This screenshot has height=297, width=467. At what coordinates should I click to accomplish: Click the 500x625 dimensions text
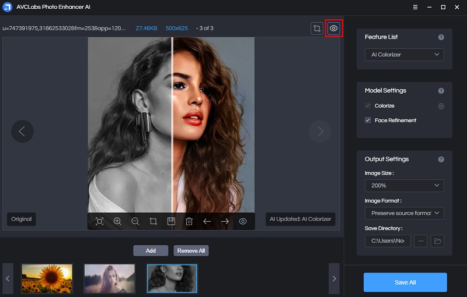click(x=177, y=29)
